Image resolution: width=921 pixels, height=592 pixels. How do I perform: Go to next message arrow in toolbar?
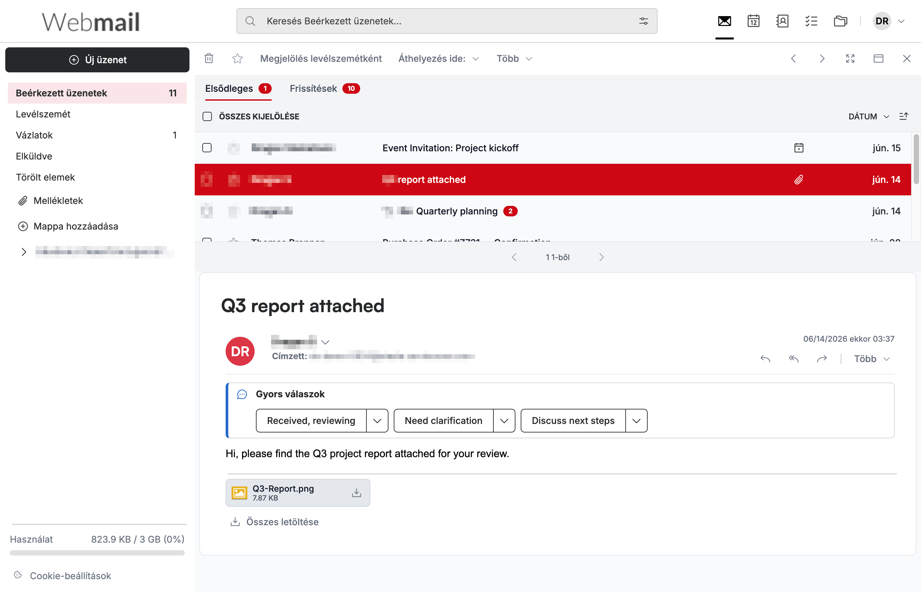[x=822, y=59]
